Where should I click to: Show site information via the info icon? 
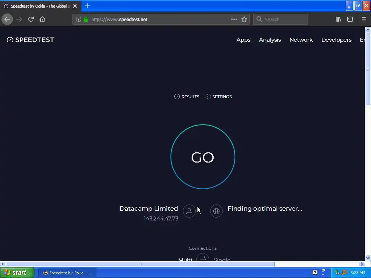79,19
